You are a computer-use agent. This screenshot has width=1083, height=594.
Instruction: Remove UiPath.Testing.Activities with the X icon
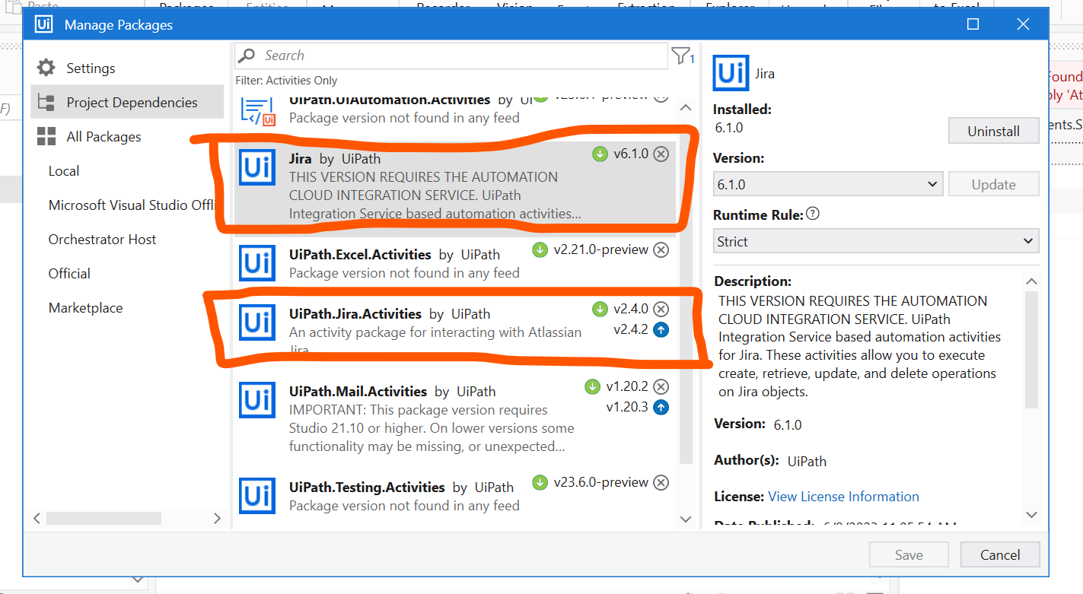point(661,482)
